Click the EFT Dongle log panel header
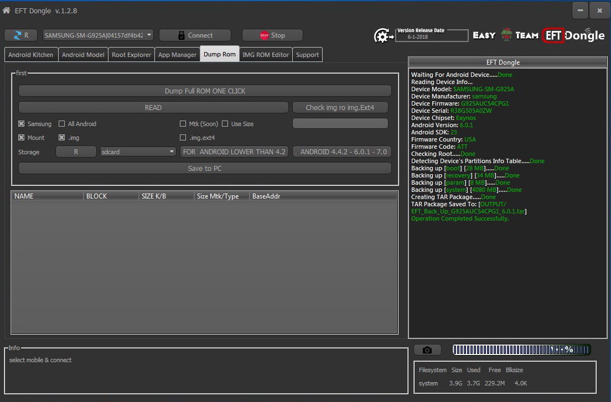Viewport: 611px width, 402px height. point(508,62)
